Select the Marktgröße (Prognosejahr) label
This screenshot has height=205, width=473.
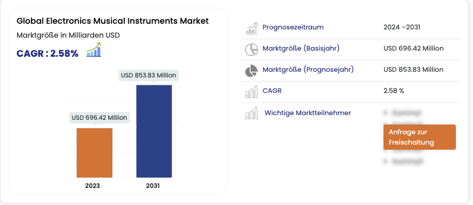click(x=308, y=70)
